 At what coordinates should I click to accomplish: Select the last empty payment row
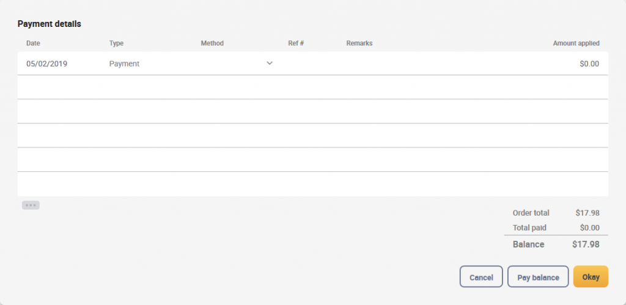pos(312,184)
